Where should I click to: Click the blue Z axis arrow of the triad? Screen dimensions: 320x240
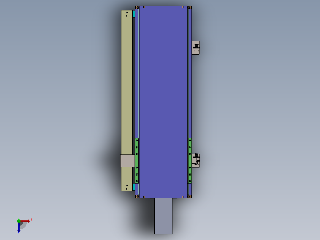pos(19,227)
